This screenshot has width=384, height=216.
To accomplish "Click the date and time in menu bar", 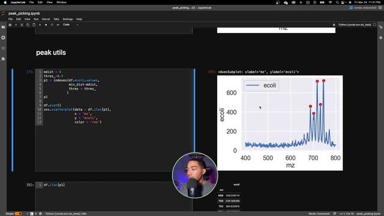I will [367, 2].
